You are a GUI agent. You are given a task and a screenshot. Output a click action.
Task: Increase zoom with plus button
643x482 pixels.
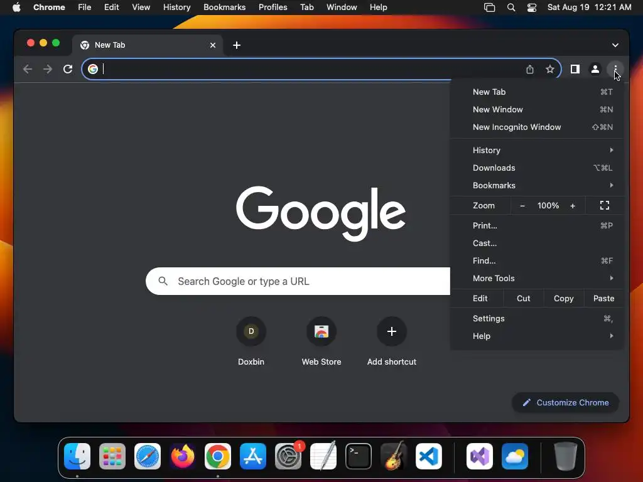tap(573, 206)
